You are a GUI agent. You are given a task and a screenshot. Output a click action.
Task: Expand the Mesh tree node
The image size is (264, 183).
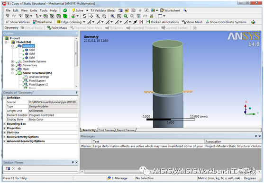pos(12,69)
